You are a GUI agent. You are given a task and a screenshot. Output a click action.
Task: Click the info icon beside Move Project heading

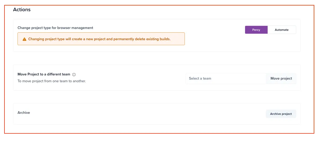point(74,75)
